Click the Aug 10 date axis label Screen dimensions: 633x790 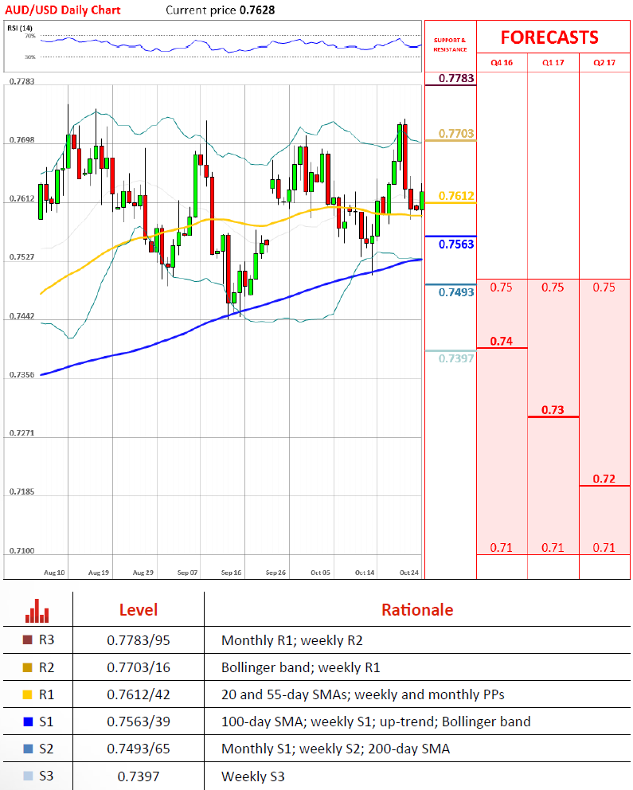54,573
